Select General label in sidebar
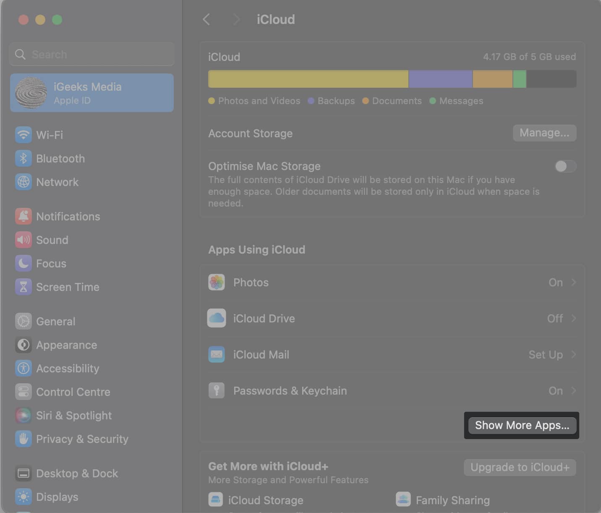 pos(56,322)
